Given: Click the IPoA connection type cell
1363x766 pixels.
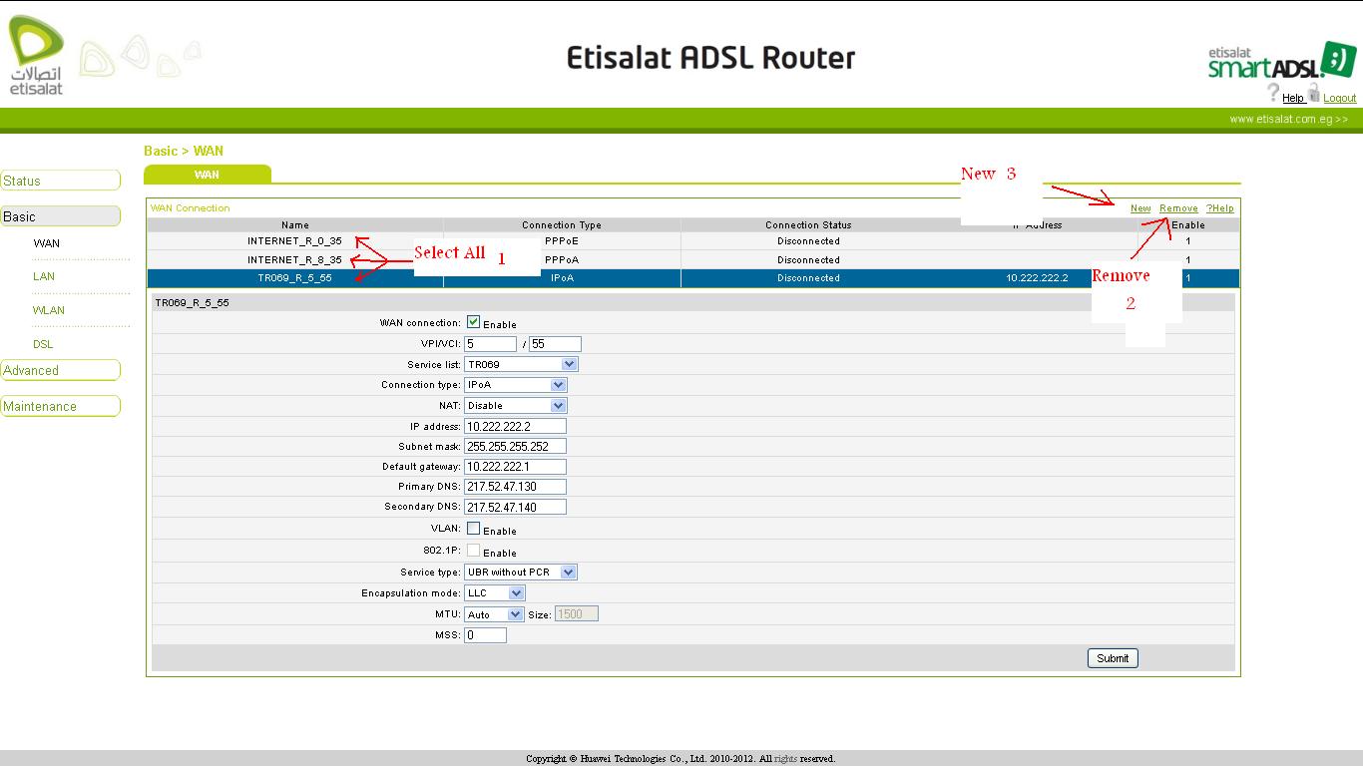Looking at the screenshot, I should point(562,278).
